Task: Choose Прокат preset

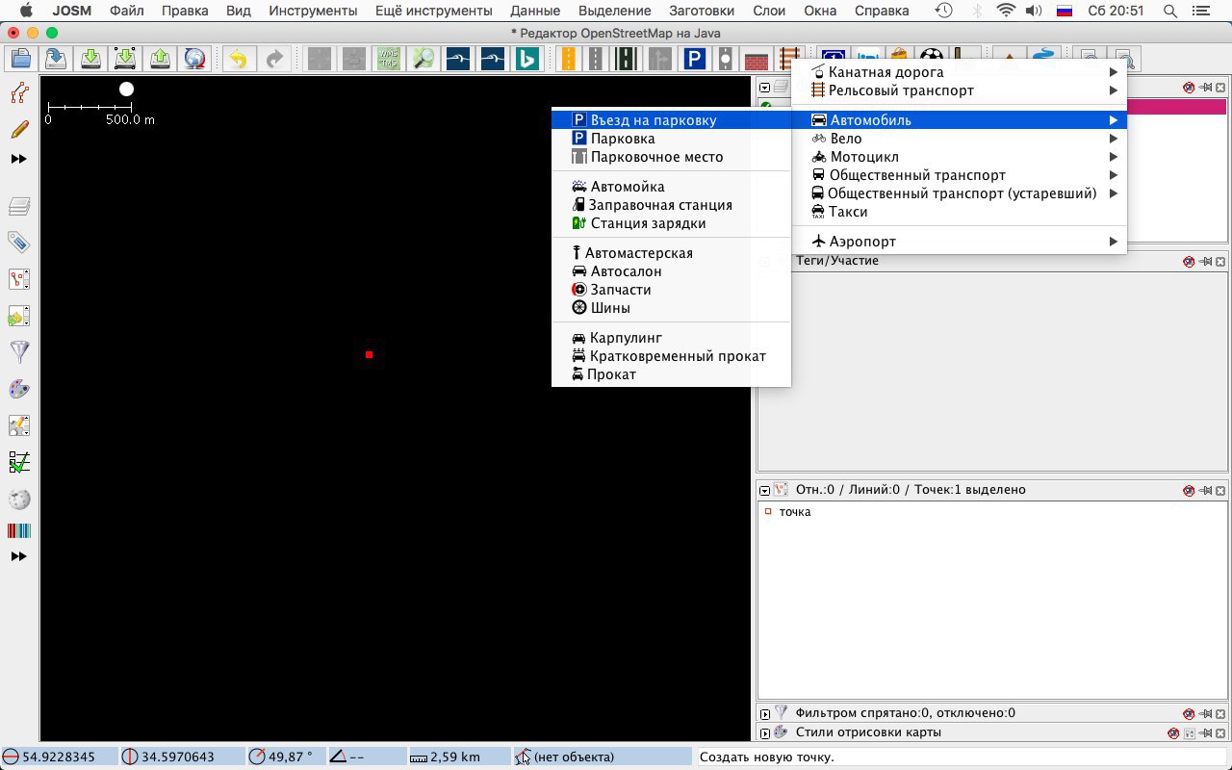Action: (x=671, y=374)
